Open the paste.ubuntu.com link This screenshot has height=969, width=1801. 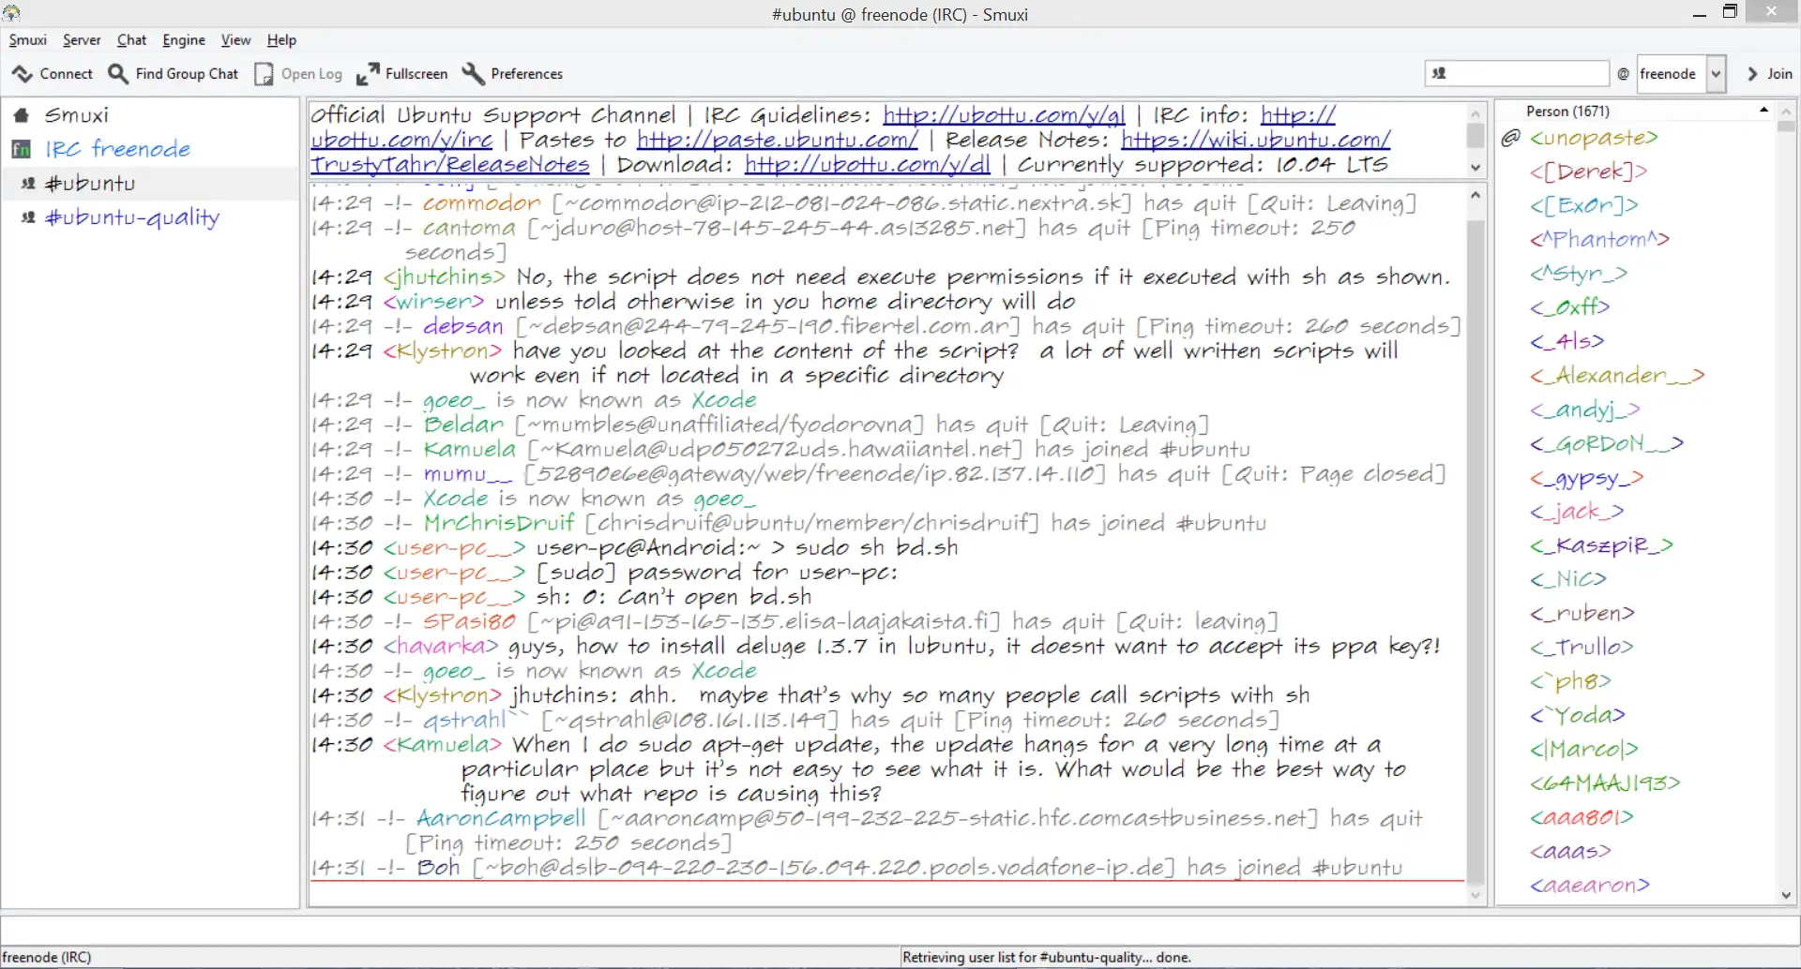point(777,140)
